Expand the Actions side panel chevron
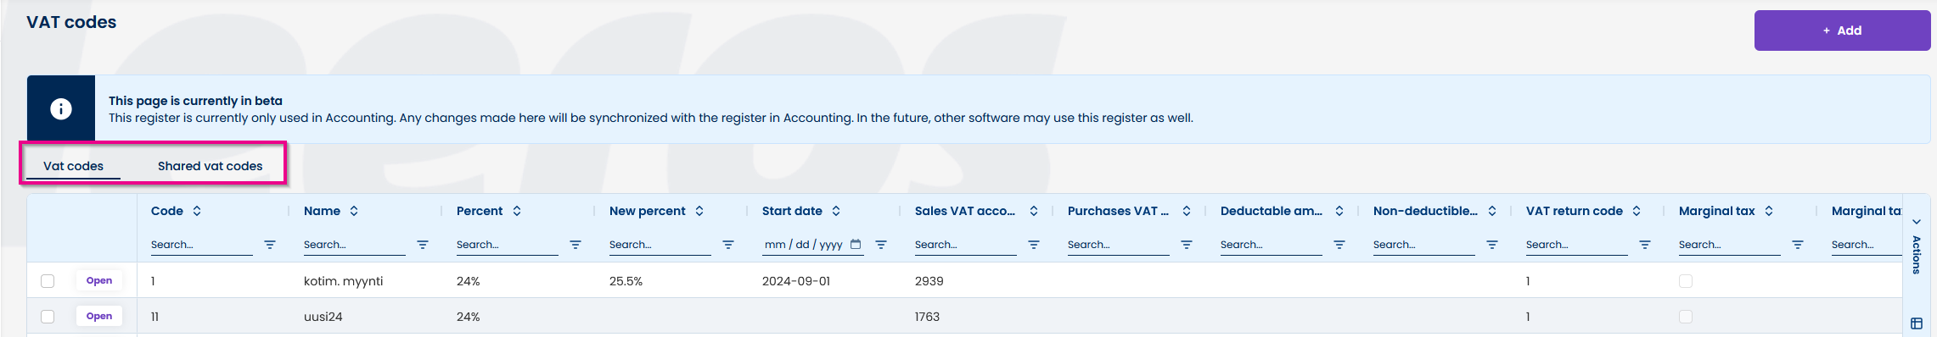 [x=1917, y=222]
